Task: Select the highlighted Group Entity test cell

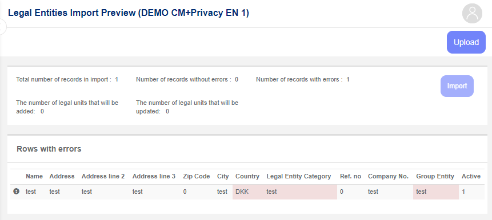Action: 436,192
